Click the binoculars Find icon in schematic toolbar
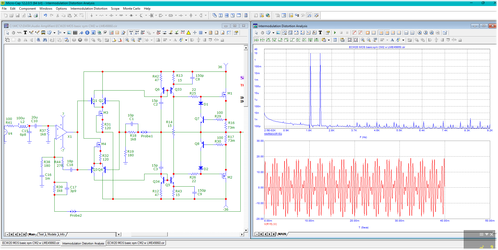 [45, 40]
